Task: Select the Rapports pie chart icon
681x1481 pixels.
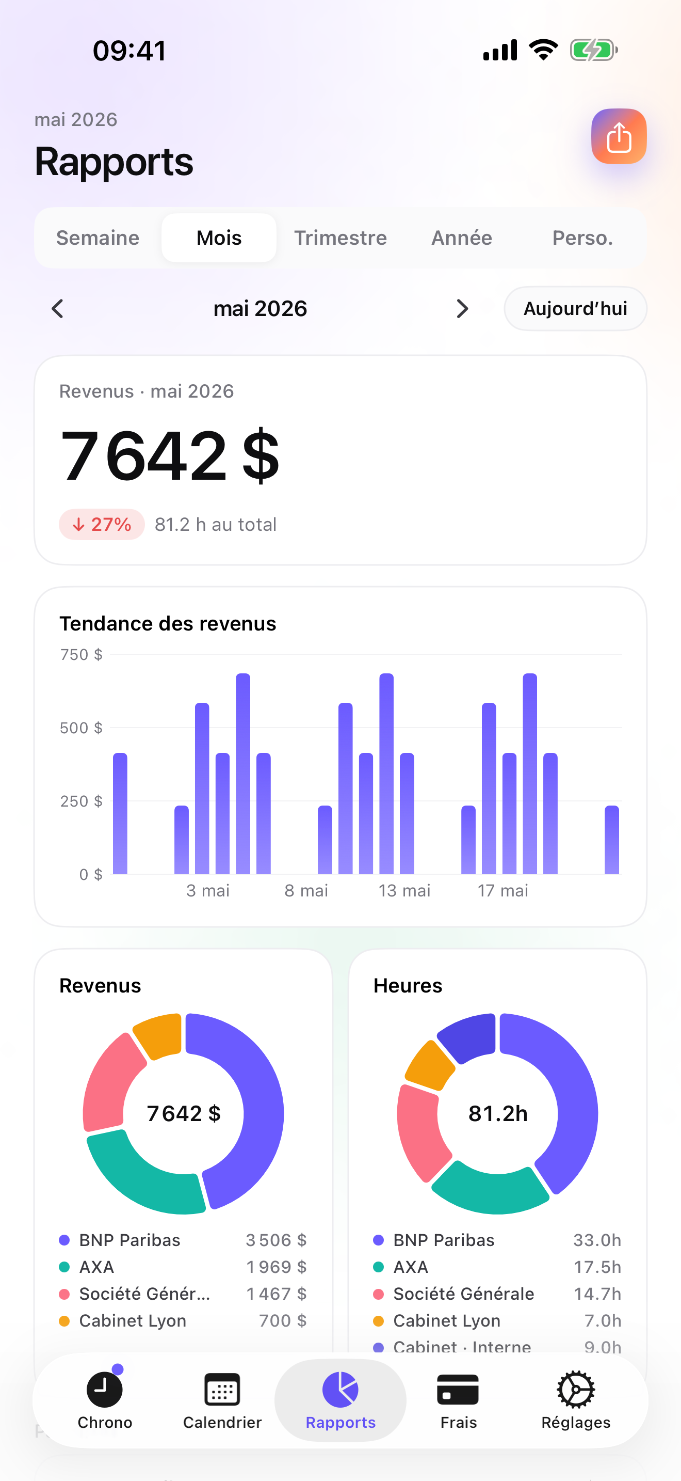Action: 340,1390
